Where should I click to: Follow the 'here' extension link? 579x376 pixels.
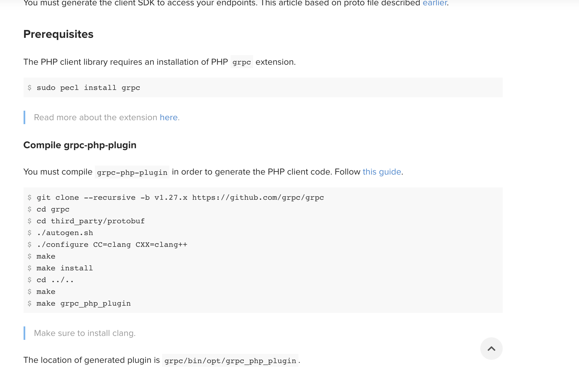(169, 117)
